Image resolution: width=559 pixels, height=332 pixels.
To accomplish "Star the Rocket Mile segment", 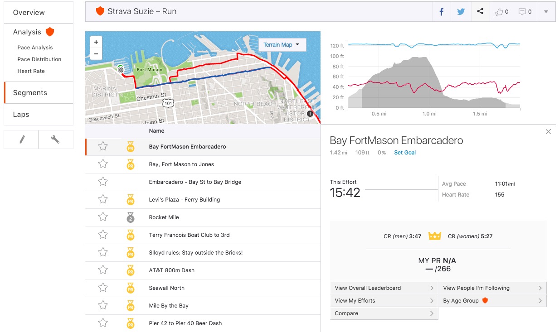I will pyautogui.click(x=103, y=217).
